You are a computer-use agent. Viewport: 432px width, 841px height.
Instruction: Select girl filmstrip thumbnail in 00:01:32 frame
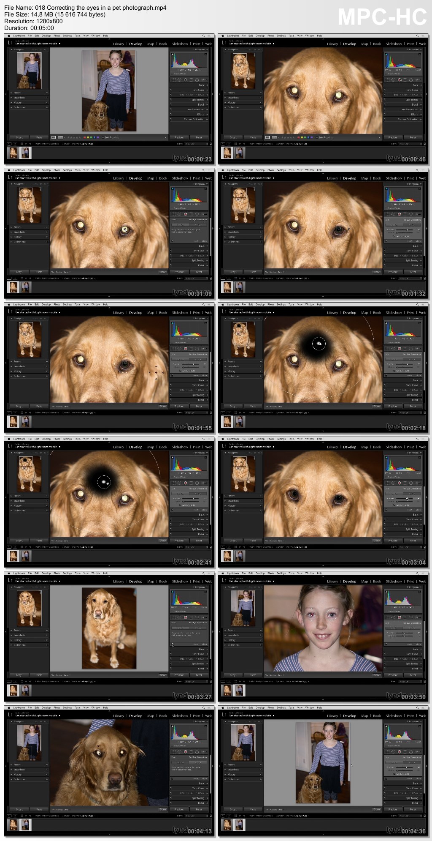(x=240, y=287)
